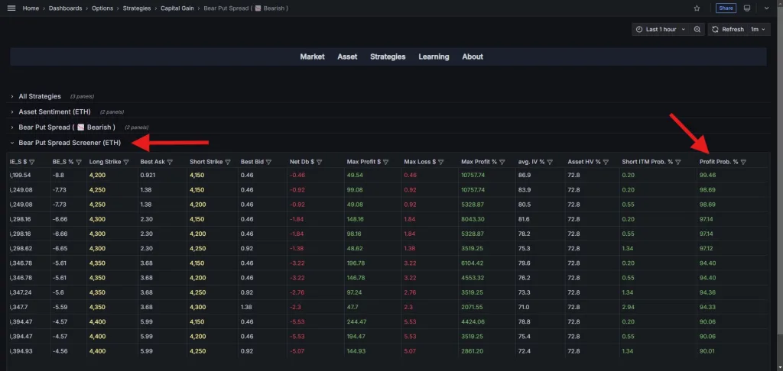
Task: Open the Market menu item
Action: 312,56
